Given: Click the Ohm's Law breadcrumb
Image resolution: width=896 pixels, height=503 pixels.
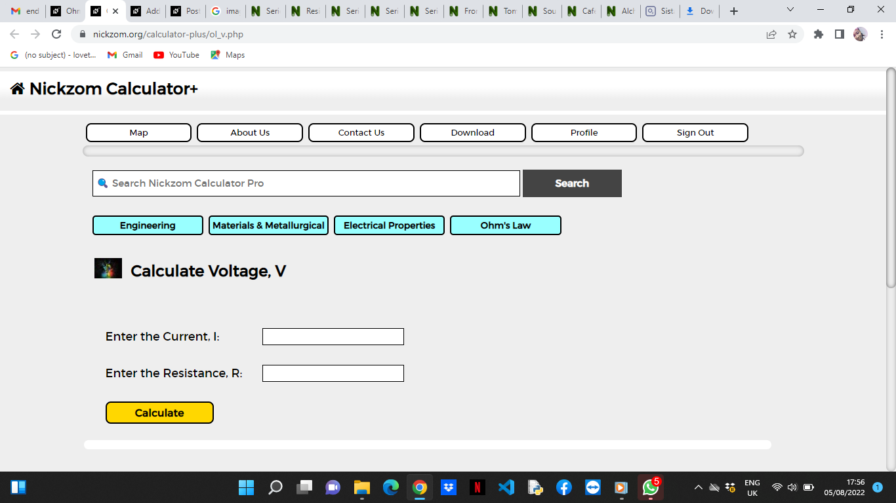Looking at the screenshot, I should tap(506, 225).
